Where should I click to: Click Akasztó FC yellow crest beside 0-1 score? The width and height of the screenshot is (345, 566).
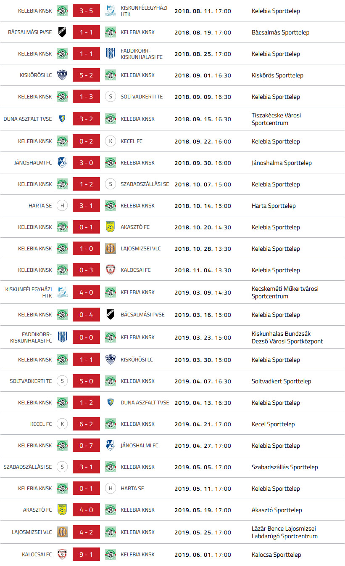(x=111, y=227)
